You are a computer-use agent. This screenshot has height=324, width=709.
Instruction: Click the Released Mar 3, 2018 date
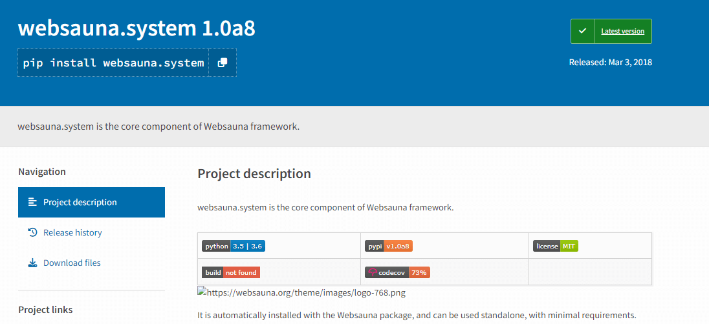tap(610, 63)
